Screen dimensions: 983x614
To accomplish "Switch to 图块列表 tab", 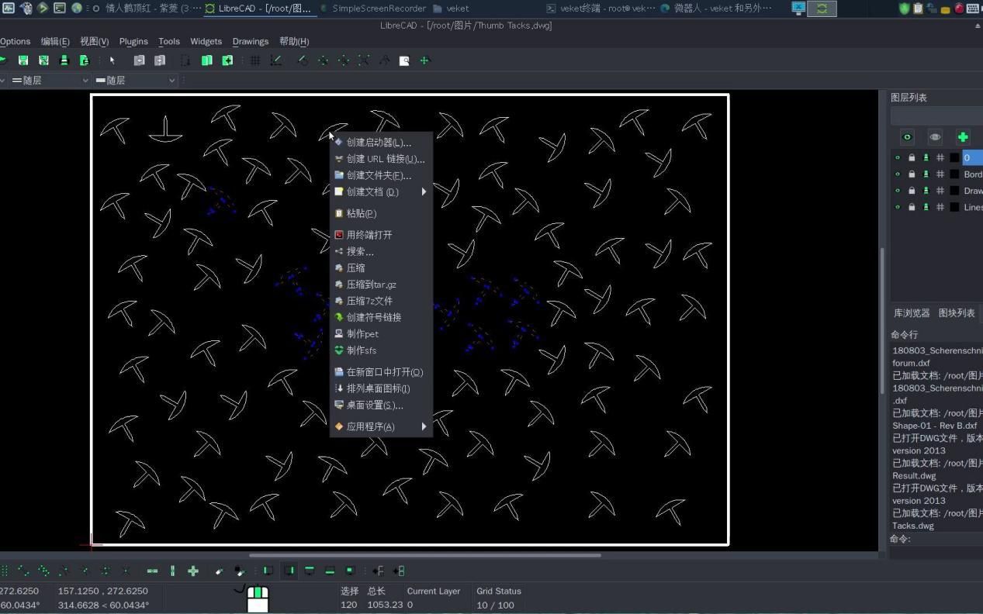I will (957, 313).
